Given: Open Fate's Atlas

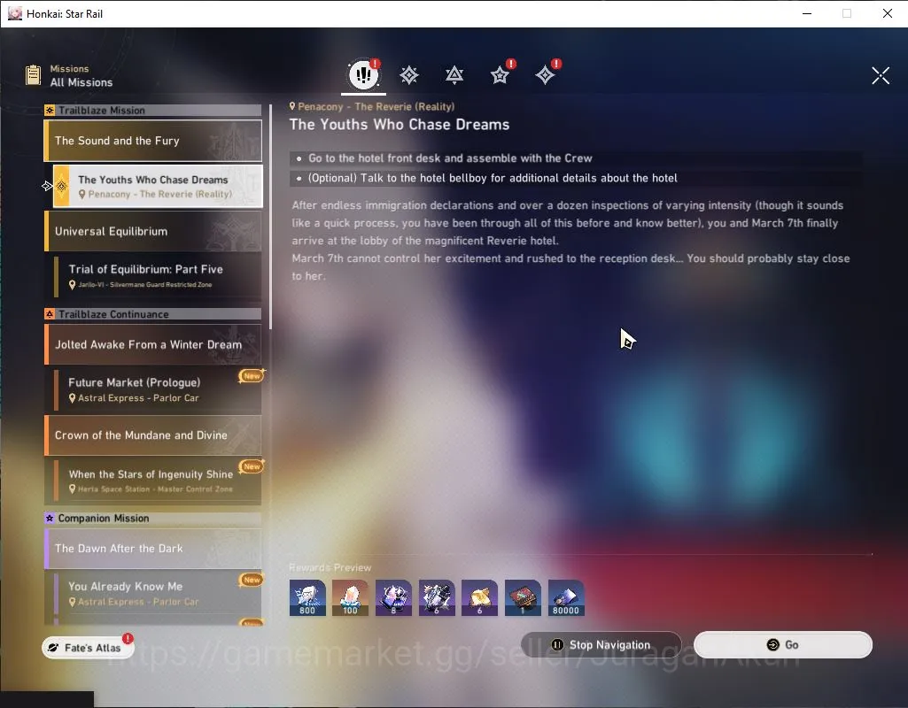Looking at the screenshot, I should click(88, 648).
